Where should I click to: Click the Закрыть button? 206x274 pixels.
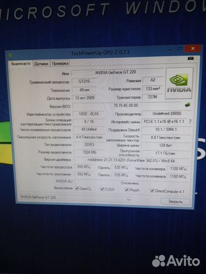(x=175, y=201)
